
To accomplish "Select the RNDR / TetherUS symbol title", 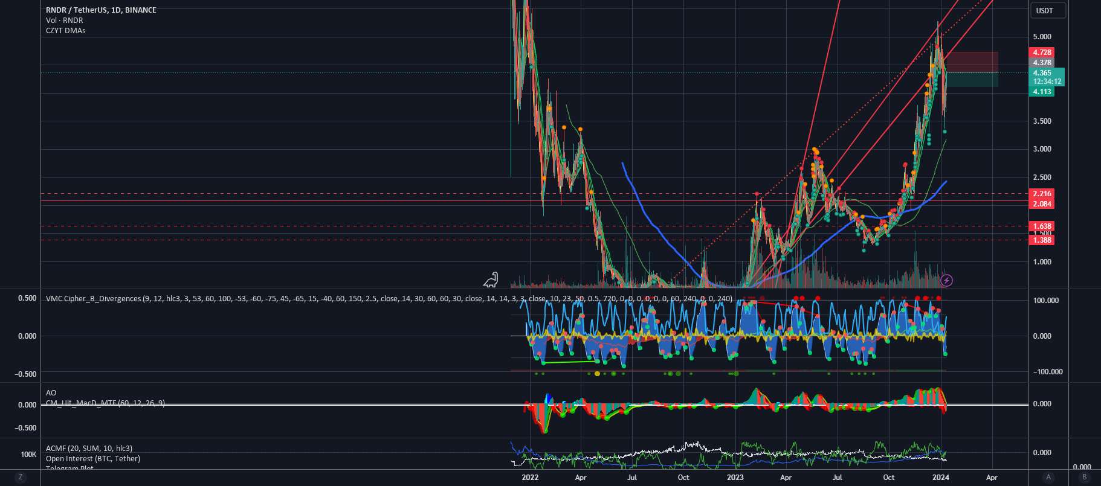I will point(101,10).
